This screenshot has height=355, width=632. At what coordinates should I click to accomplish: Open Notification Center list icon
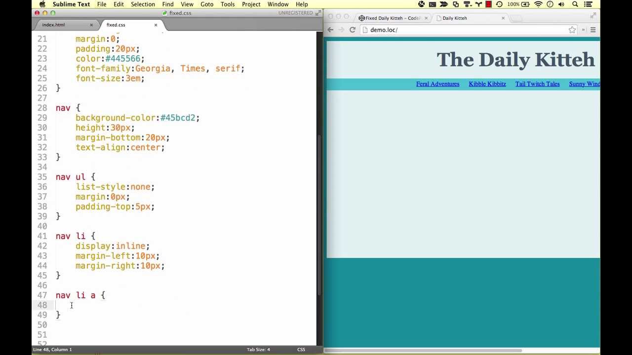coord(588,4)
